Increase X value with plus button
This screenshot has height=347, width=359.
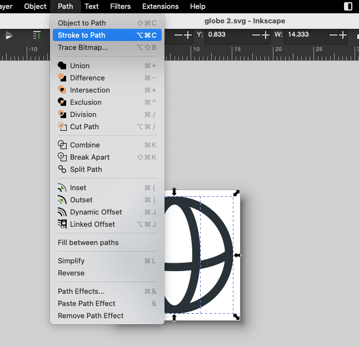[x=188, y=35]
